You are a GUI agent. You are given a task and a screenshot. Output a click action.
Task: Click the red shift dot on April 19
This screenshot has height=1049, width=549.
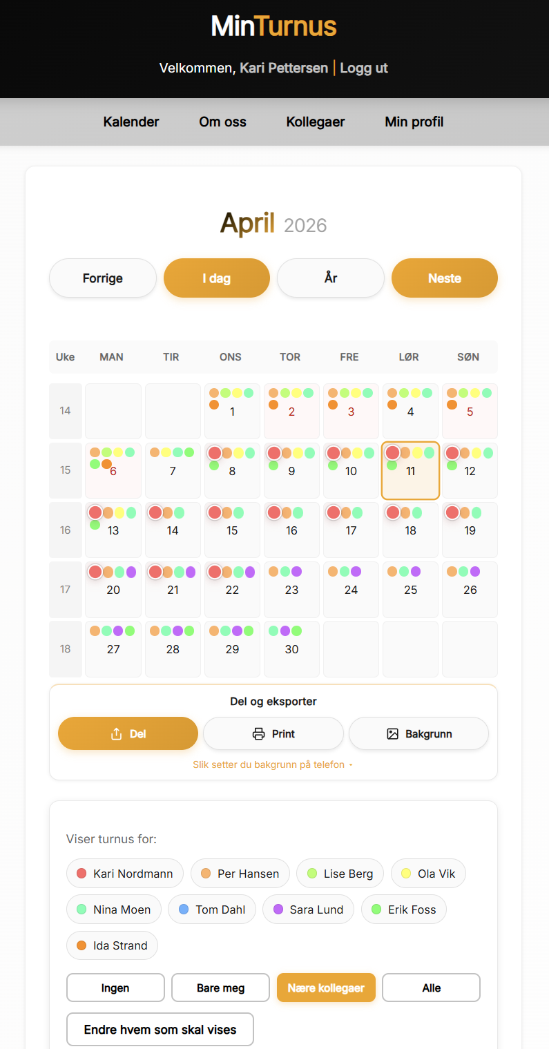[452, 512]
